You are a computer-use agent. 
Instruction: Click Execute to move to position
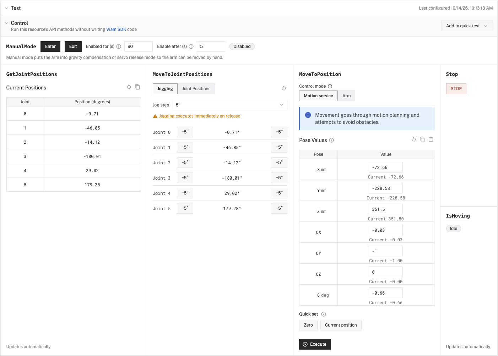pos(315,344)
